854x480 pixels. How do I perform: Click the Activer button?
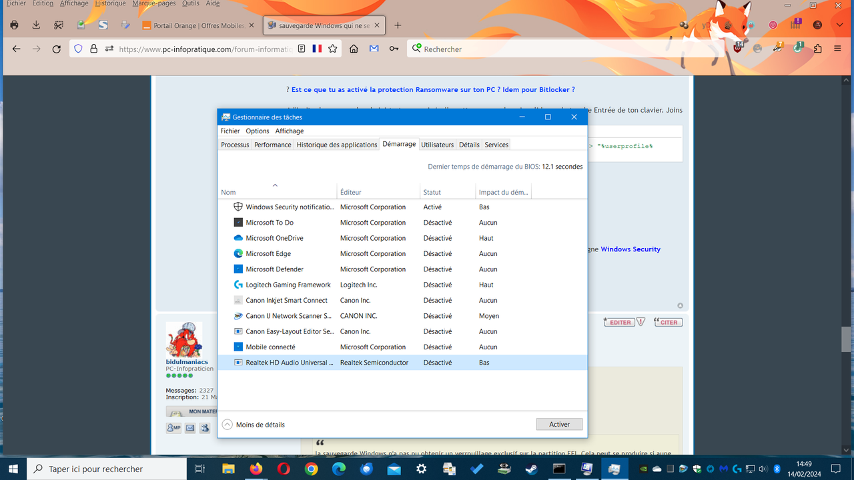(x=559, y=425)
